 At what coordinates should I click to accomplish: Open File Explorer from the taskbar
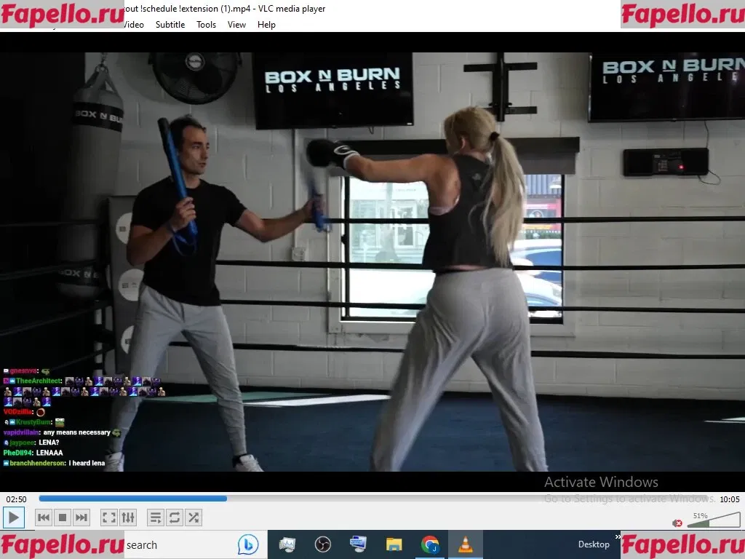tap(394, 544)
